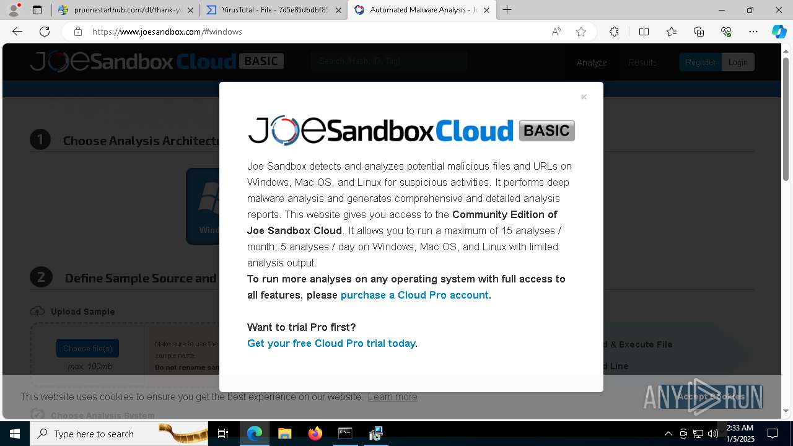793x446 pixels.
Task: View site information lock icon
Action: (x=77, y=32)
